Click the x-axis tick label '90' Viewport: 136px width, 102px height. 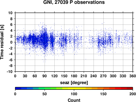tap(45, 76)
